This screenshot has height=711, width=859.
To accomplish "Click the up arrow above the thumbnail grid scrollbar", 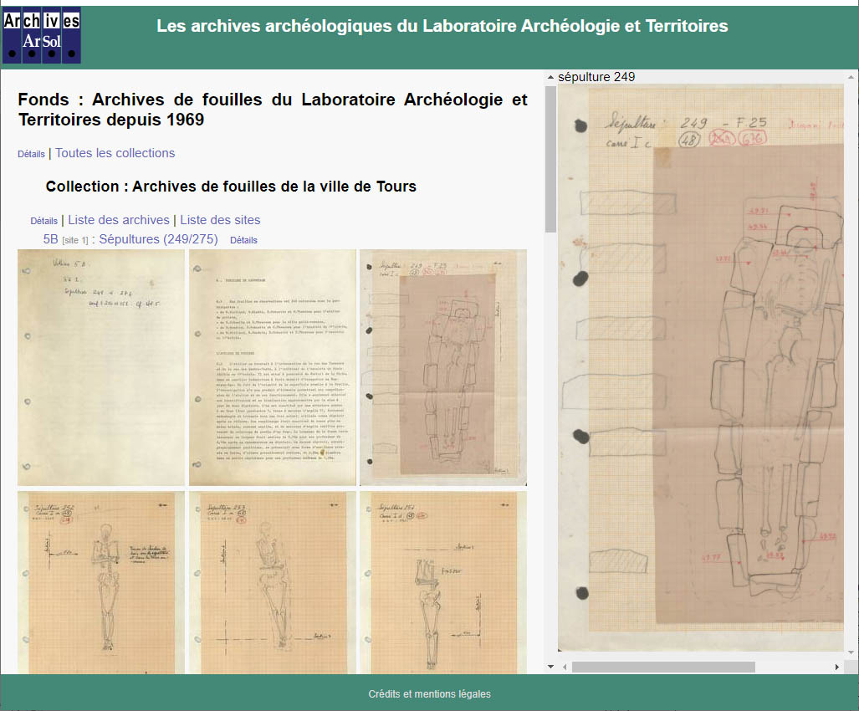I will tap(550, 77).
